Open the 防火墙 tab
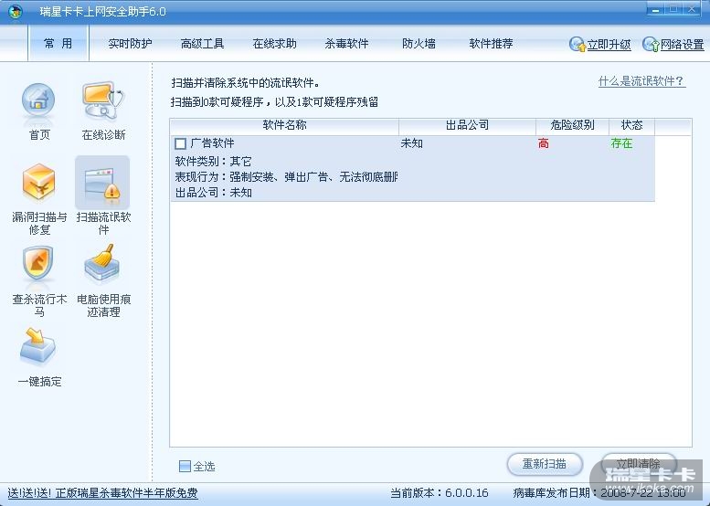710x506 pixels. [x=419, y=44]
